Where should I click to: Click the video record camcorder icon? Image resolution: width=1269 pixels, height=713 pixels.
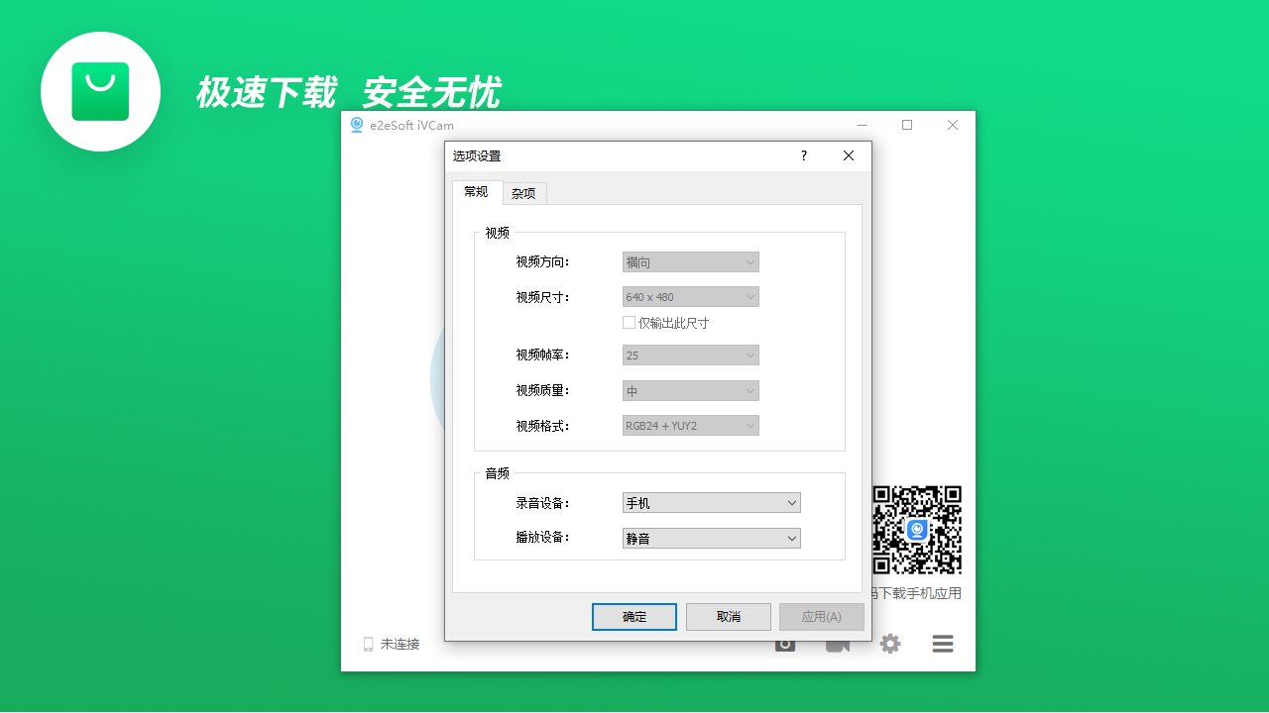pyautogui.click(x=838, y=647)
